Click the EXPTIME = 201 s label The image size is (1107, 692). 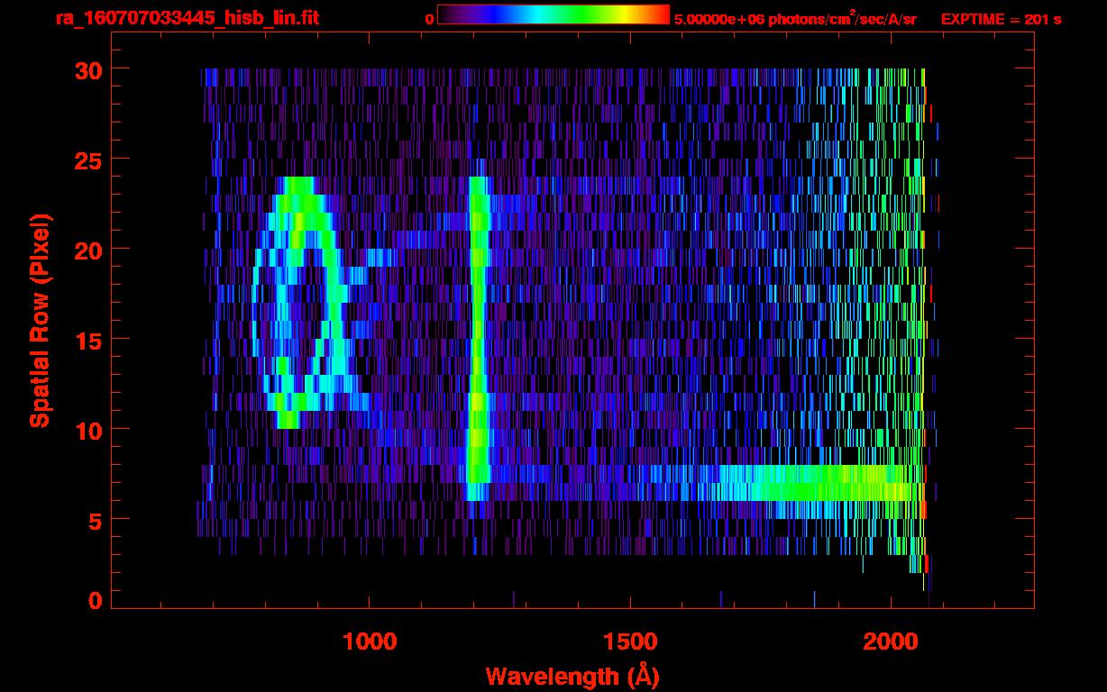[x=1001, y=19]
